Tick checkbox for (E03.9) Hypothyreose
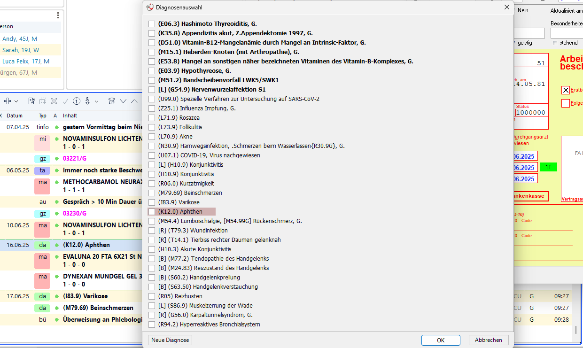 pos(152,70)
